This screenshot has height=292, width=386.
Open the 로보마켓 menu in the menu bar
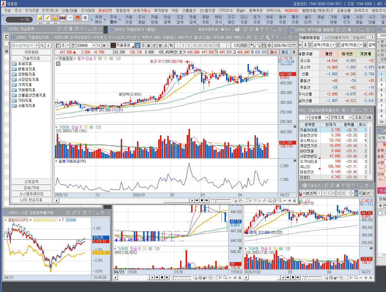pos(105,10)
